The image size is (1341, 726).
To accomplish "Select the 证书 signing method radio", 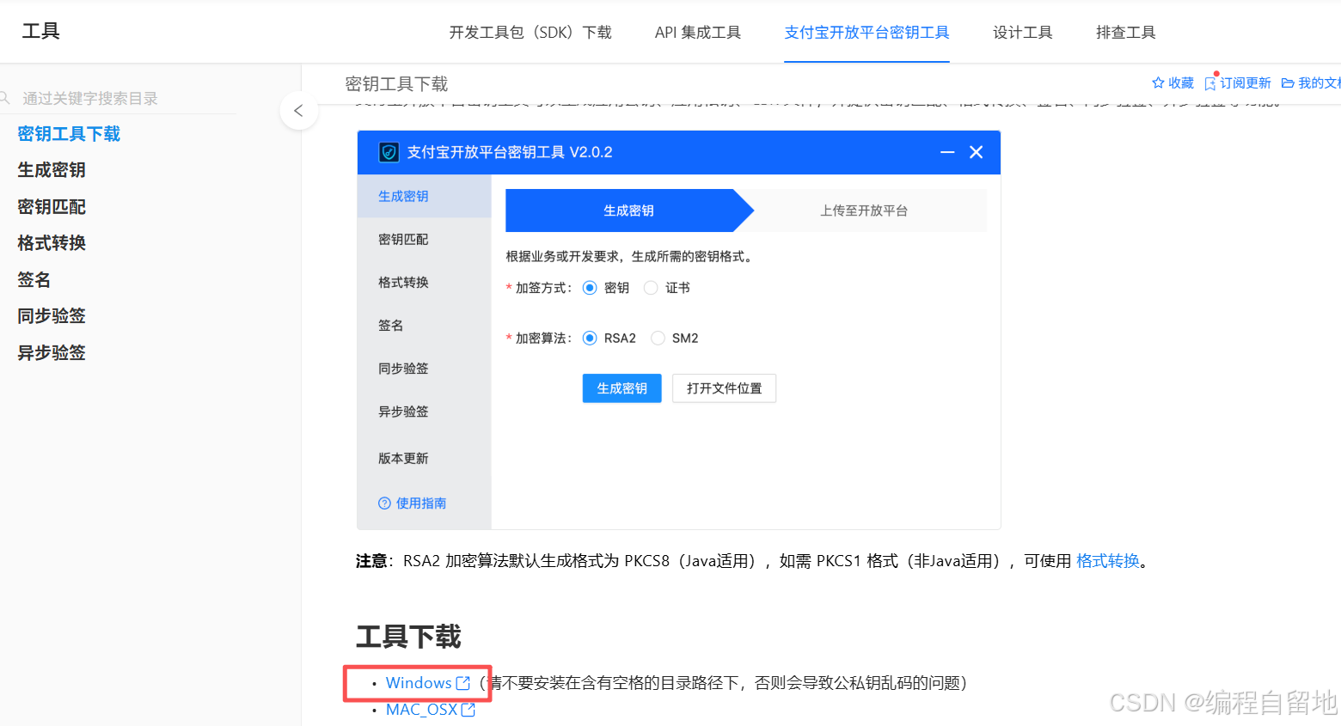I will click(x=651, y=288).
